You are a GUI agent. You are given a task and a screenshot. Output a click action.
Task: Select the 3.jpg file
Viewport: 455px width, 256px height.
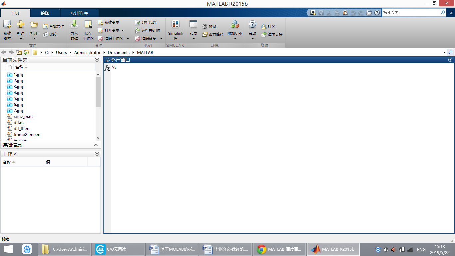click(x=18, y=87)
